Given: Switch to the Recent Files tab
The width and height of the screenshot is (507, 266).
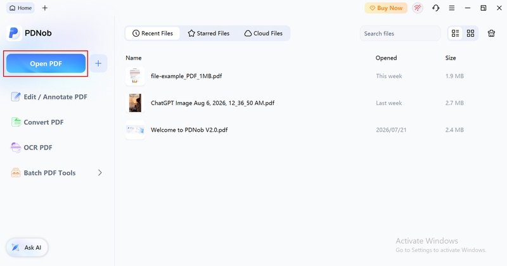Looking at the screenshot, I should (153, 34).
